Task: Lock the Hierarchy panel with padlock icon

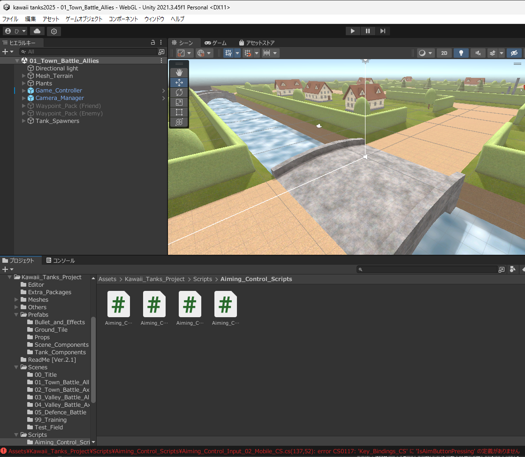Action: 152,43
